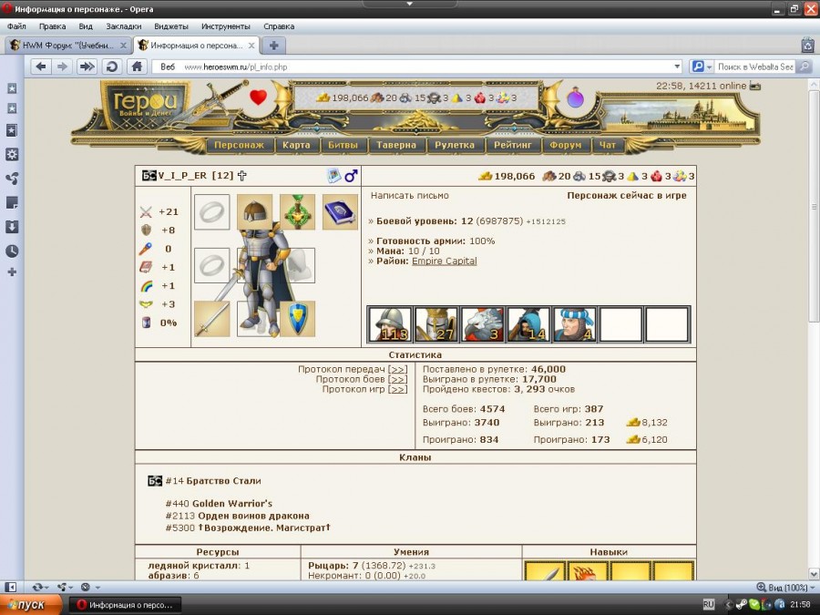820x615 pixels.
Task: Open the Битвы game section
Action: pyautogui.click(x=343, y=145)
